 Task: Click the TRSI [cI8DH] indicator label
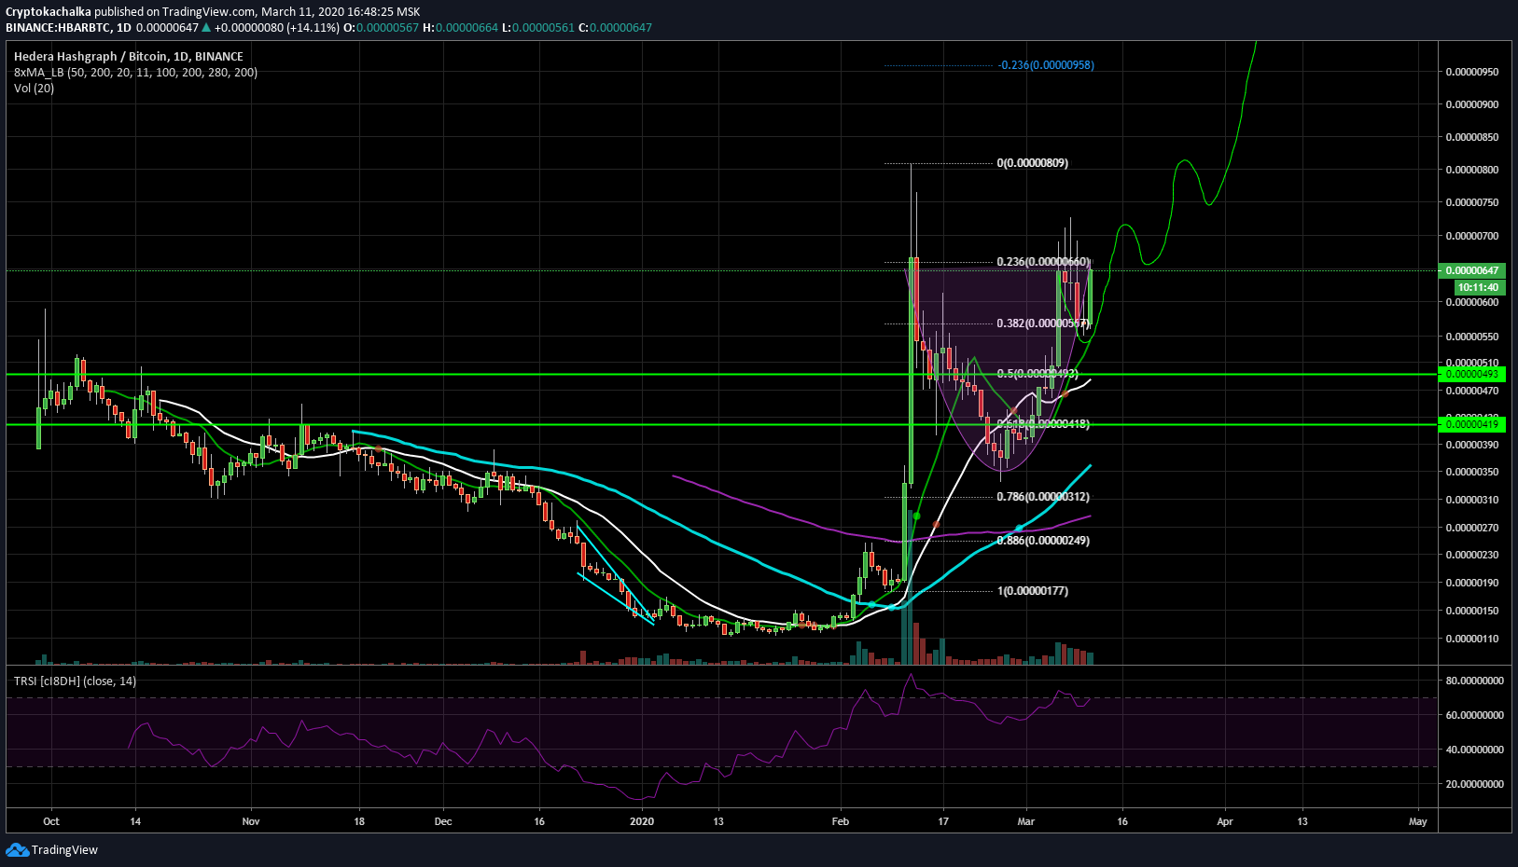coord(75,681)
